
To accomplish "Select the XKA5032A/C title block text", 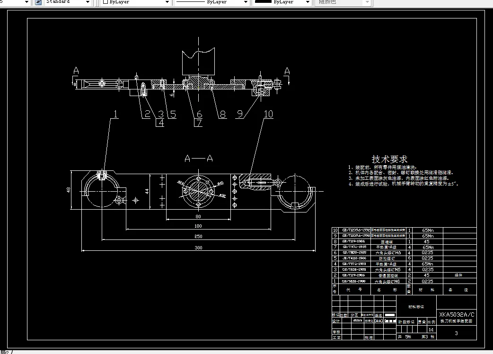I will 457,314.
